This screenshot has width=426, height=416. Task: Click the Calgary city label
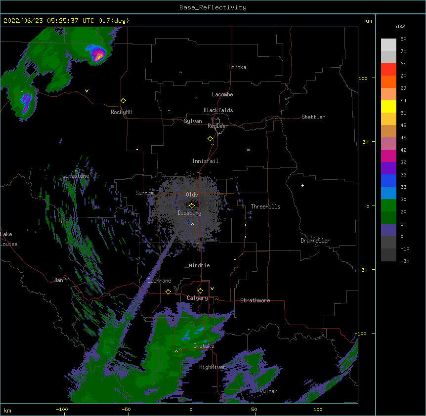(x=197, y=298)
